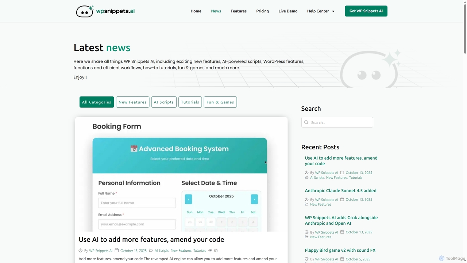Click the WP Snippets AI logo

(105, 11)
